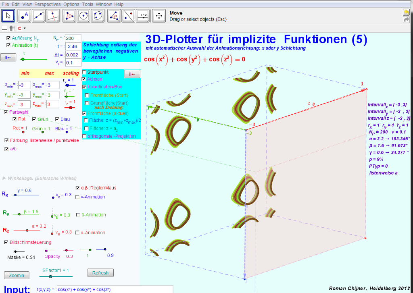Click the SFactor1 slider handle
This screenshot has height=293, width=413.
coord(50,276)
